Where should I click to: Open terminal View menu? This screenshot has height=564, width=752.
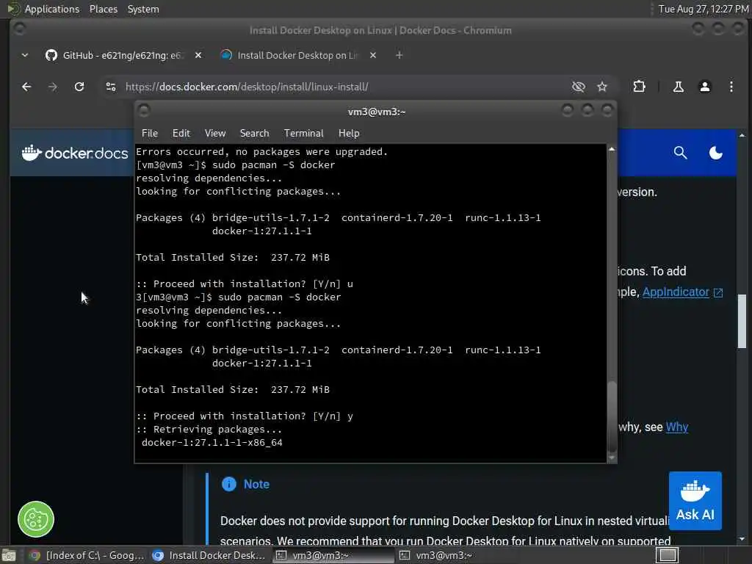[215, 134]
